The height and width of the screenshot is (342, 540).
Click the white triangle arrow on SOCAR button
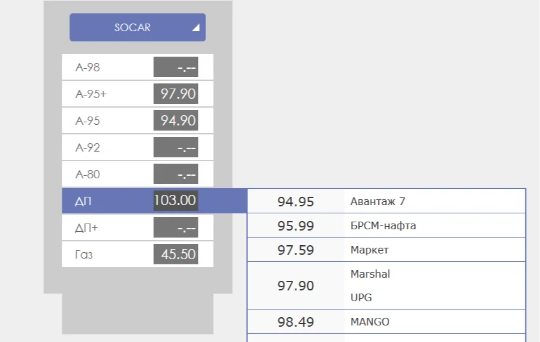[x=196, y=27]
